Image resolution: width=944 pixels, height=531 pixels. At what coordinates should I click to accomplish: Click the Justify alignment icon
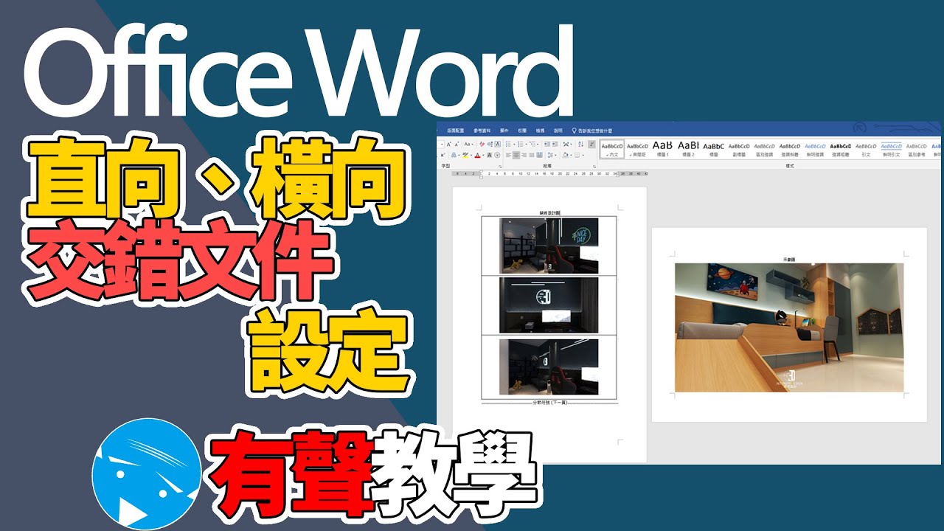point(532,155)
